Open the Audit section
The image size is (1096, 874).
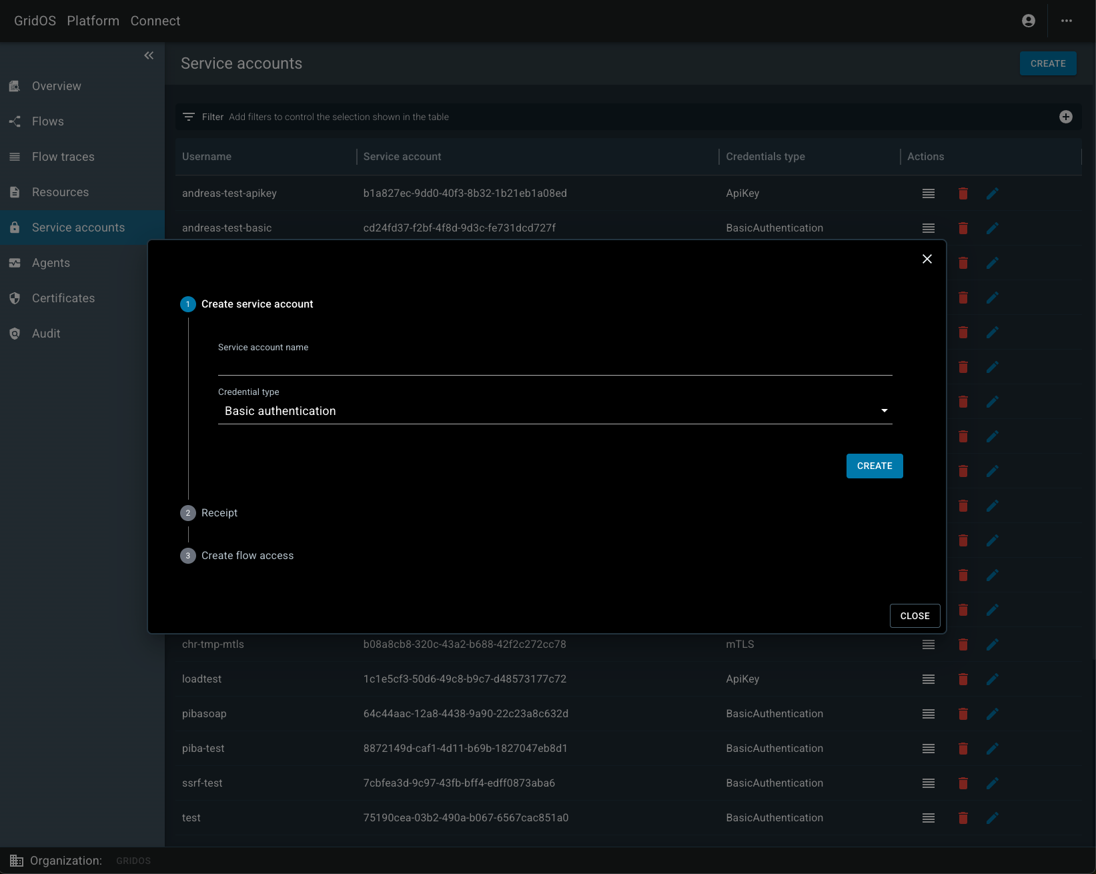(x=45, y=333)
